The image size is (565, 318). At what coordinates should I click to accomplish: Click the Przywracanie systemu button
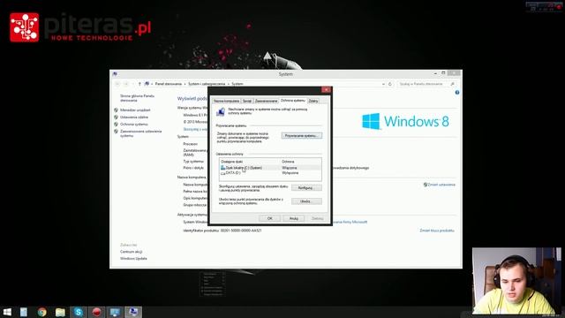pos(302,136)
